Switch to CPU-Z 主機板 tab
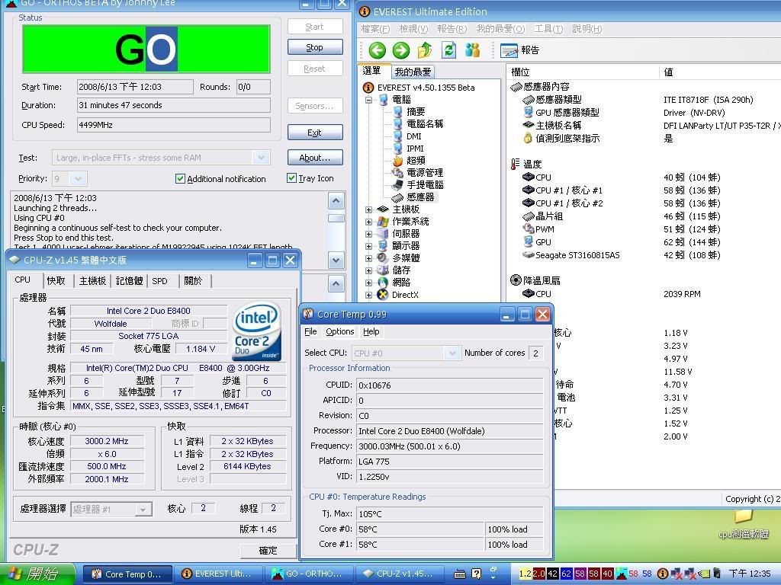781x585 pixels. tap(92, 281)
